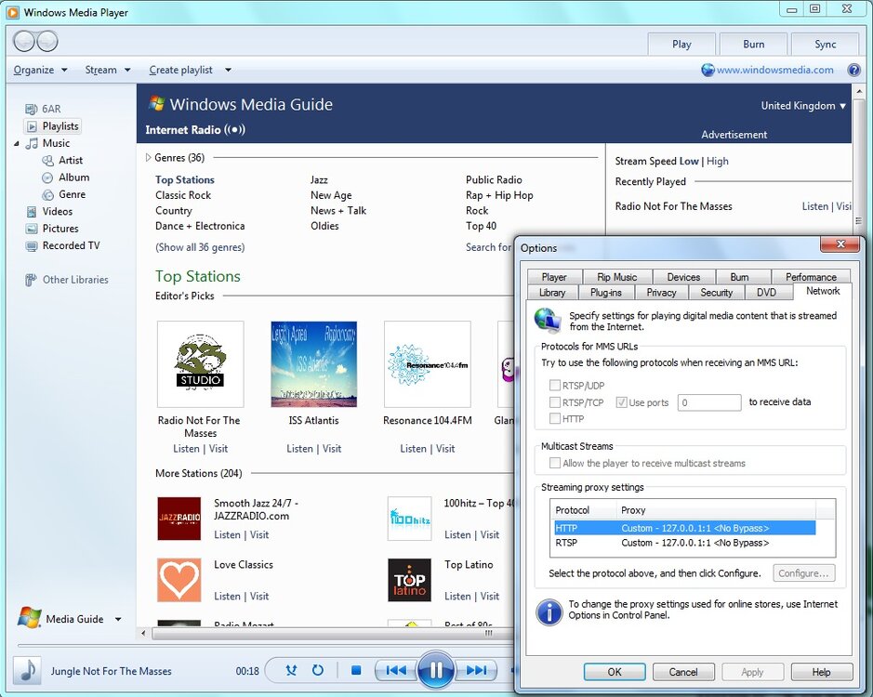Switch to the Devices tab
This screenshot has width=873, height=697.
point(683,277)
